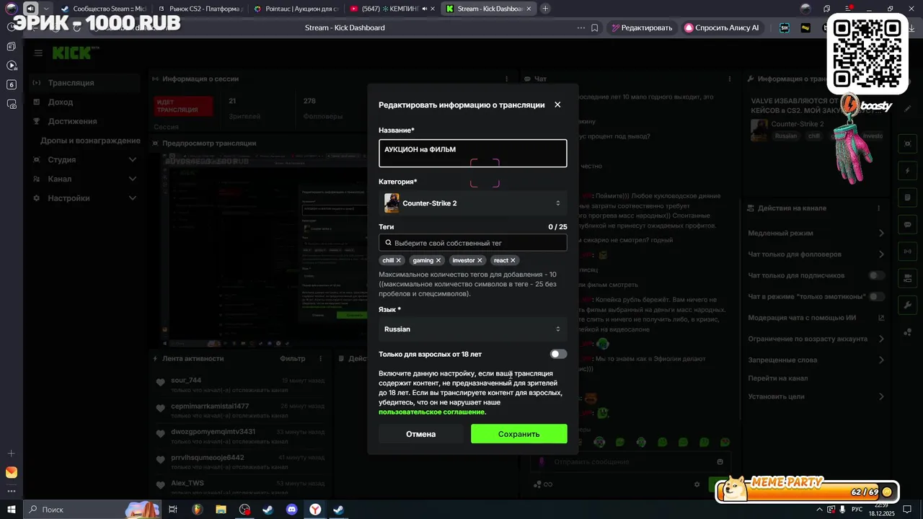Click the tag search field
Viewport: 923px width, 519px height.
pos(473,243)
